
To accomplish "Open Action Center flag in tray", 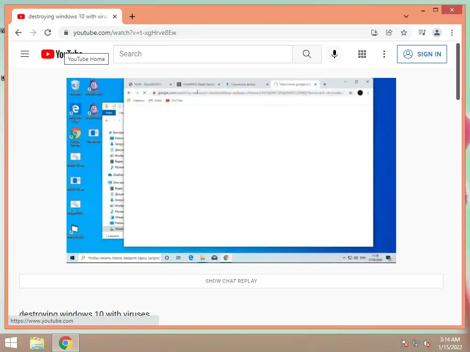I will pyautogui.click(x=404, y=343).
